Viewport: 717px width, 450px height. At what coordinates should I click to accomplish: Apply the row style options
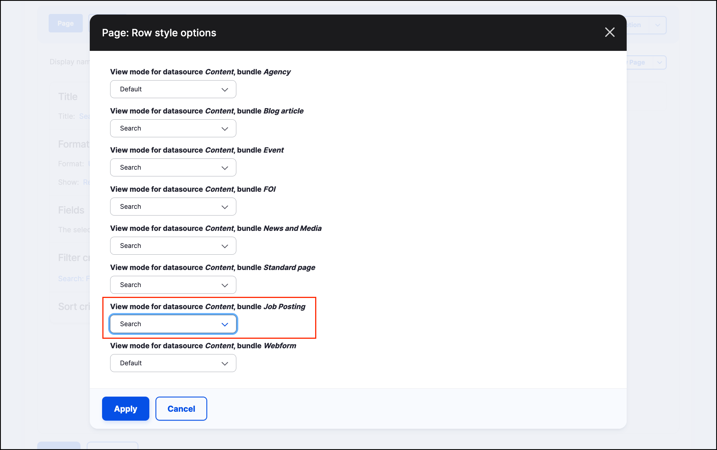click(x=125, y=408)
